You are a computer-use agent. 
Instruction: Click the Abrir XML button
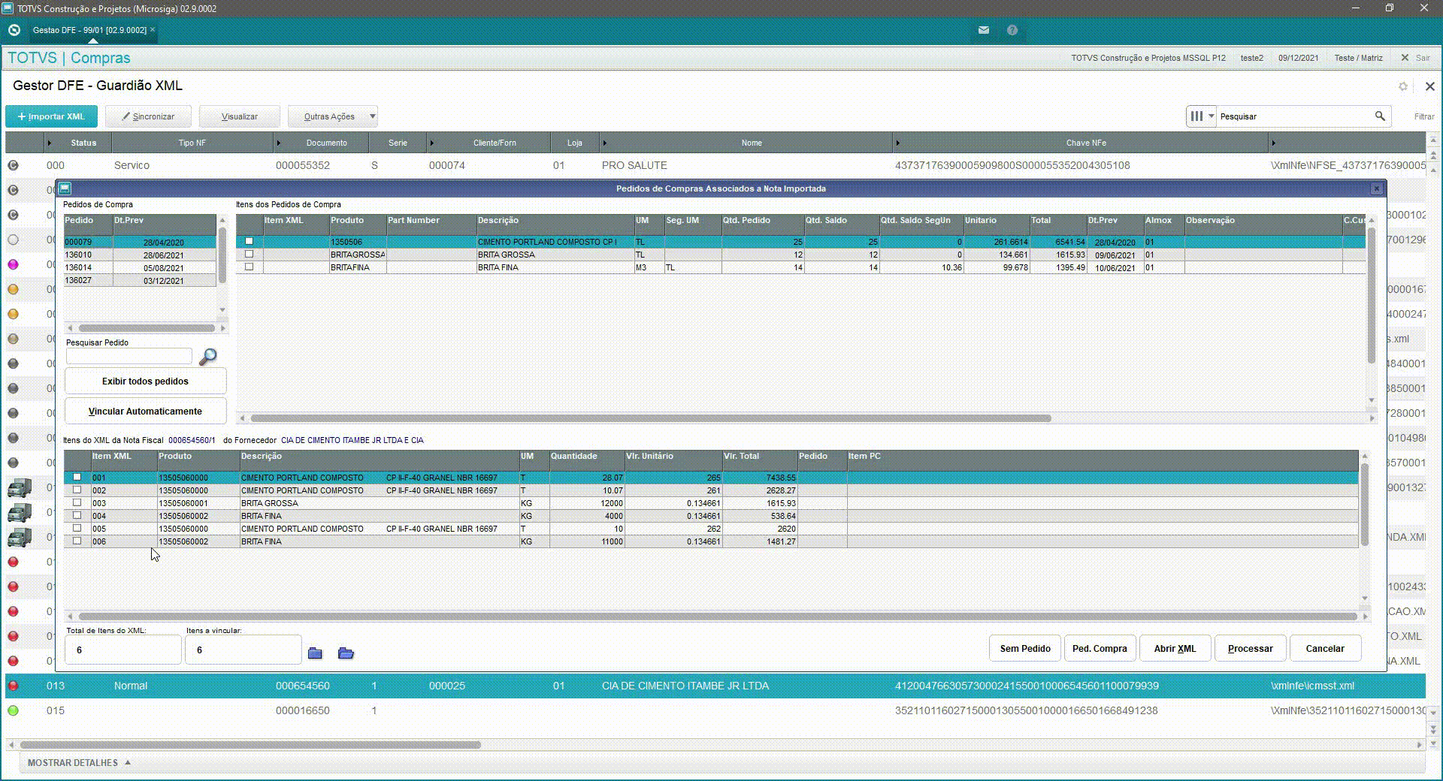click(1175, 649)
